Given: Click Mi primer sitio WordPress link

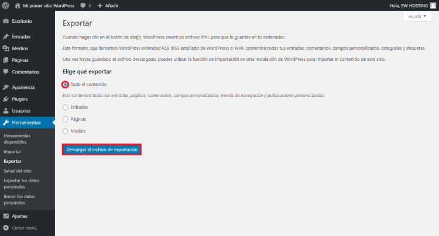Looking at the screenshot, I should click(x=49, y=6).
